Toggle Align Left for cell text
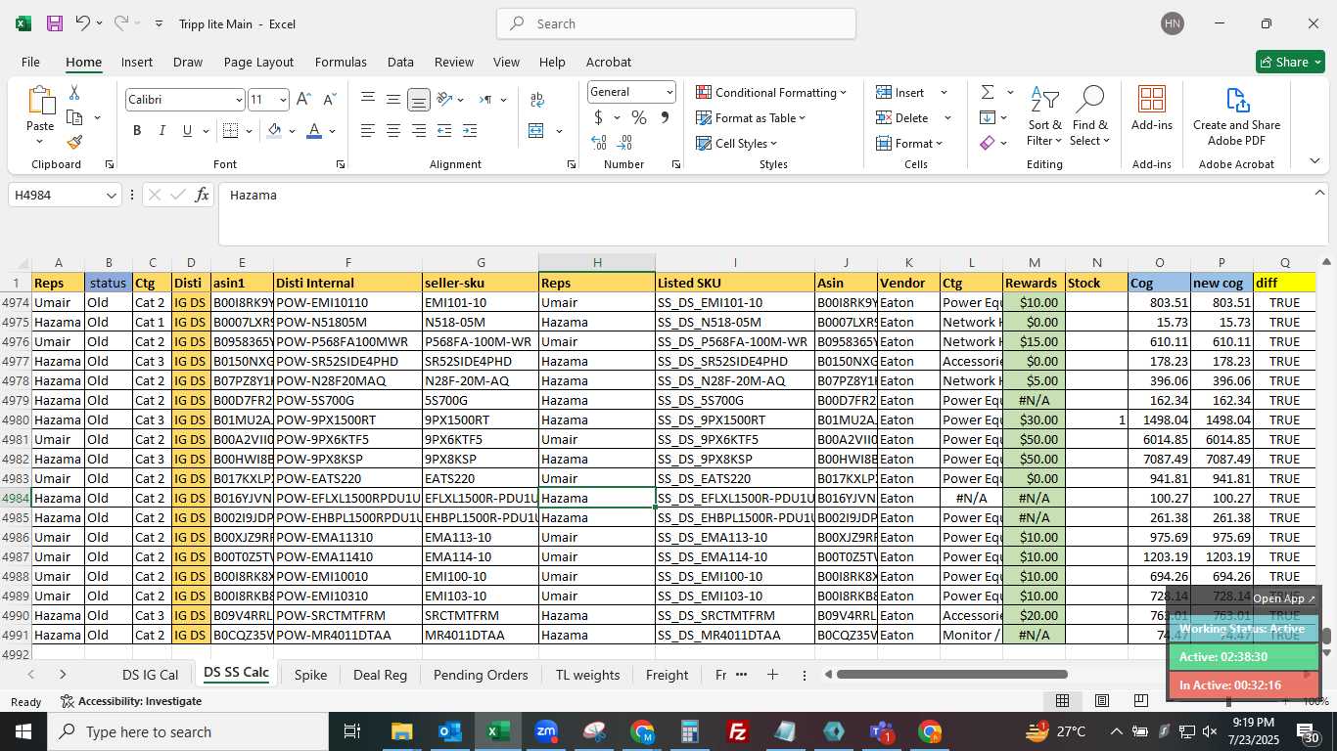 pos(368,131)
